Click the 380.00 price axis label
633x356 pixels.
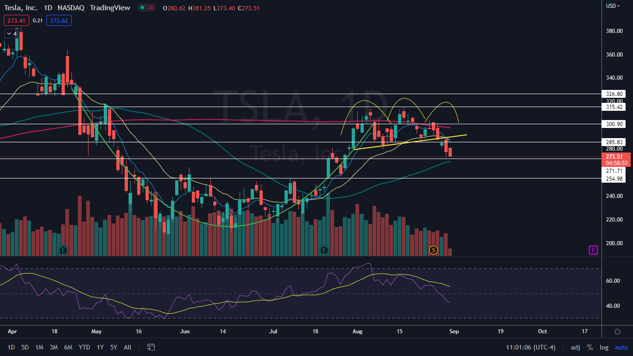point(615,31)
